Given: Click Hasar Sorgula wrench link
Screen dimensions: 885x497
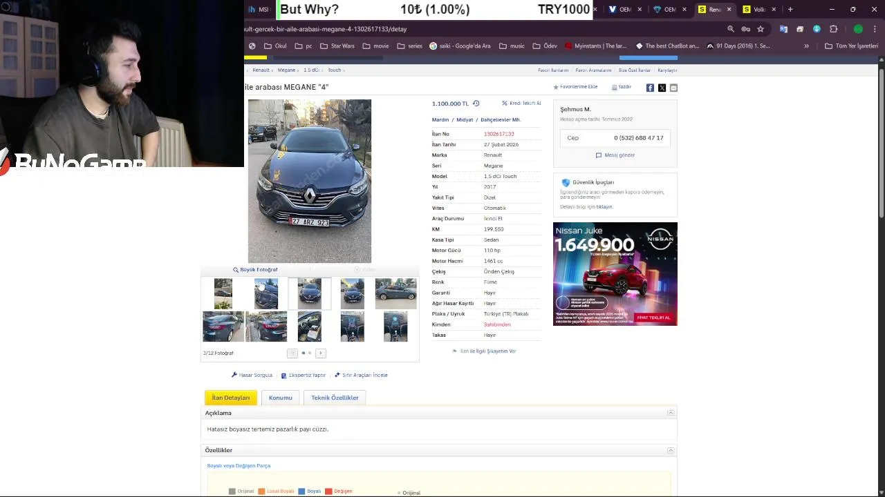Looking at the screenshot, I should click(252, 375).
